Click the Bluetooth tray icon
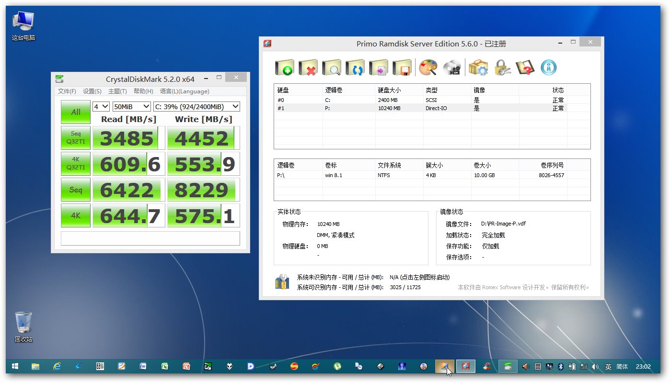The image size is (670, 383). [560, 367]
